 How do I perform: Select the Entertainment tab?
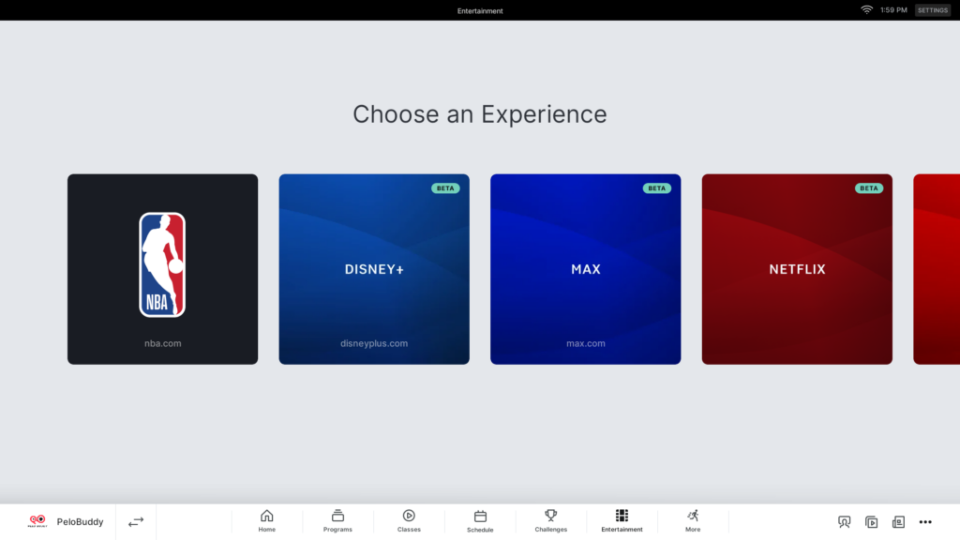coord(622,521)
